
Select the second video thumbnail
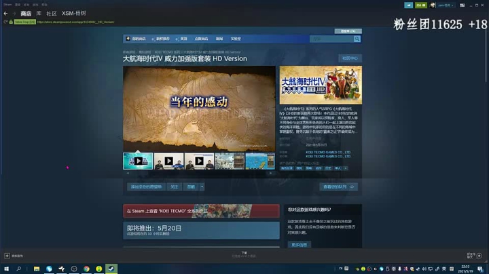pyautogui.click(x=168, y=161)
